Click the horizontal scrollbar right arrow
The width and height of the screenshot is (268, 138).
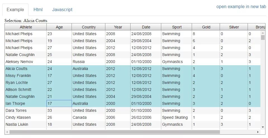coord(258,132)
